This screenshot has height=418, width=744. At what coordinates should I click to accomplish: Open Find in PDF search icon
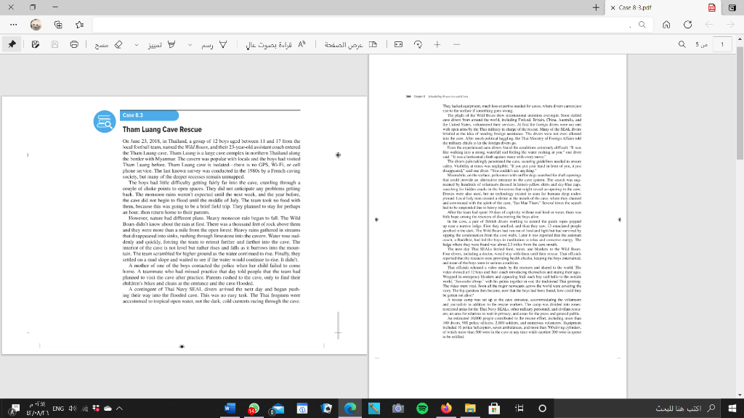point(682,44)
